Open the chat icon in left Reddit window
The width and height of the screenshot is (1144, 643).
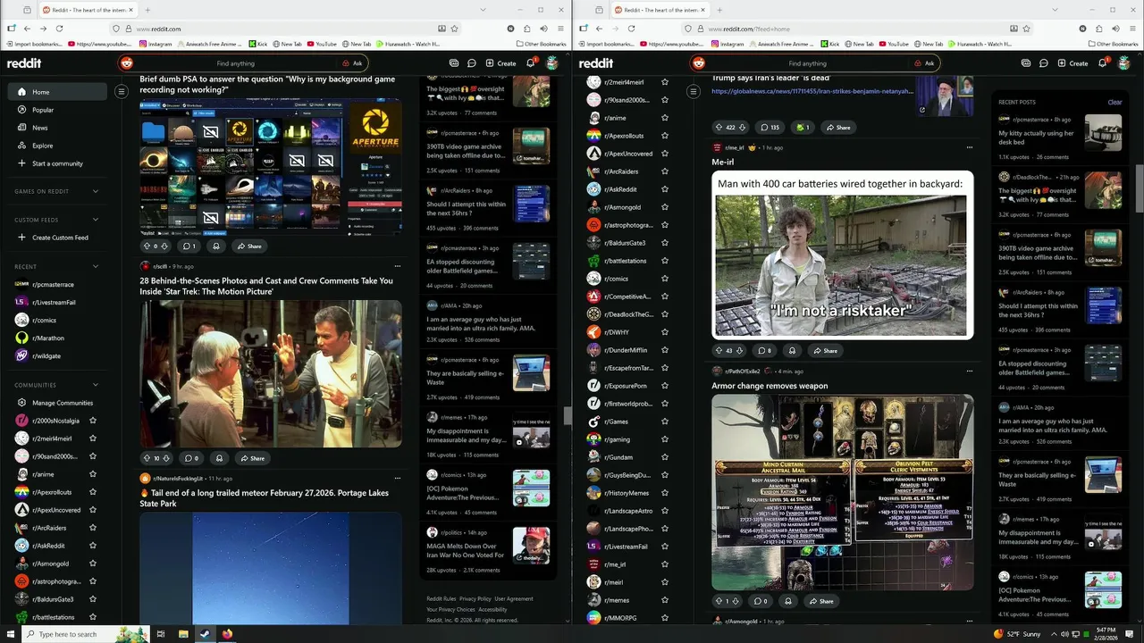[471, 63]
